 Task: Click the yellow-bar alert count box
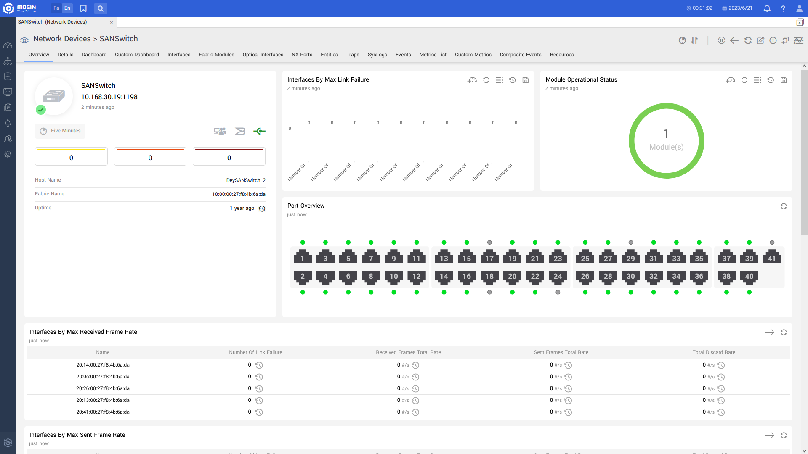click(x=71, y=156)
